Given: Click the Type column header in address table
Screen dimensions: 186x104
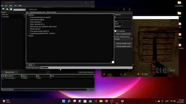Looking at the screenshot, I should (43, 76).
